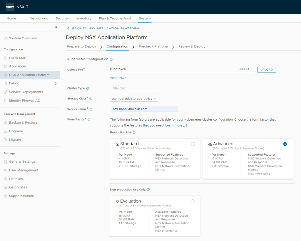Click the info icon beside Form Factor
The width and height of the screenshot is (301, 241).
[89, 119]
